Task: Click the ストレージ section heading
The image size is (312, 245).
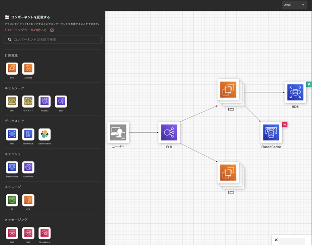Action: [x=13, y=187]
